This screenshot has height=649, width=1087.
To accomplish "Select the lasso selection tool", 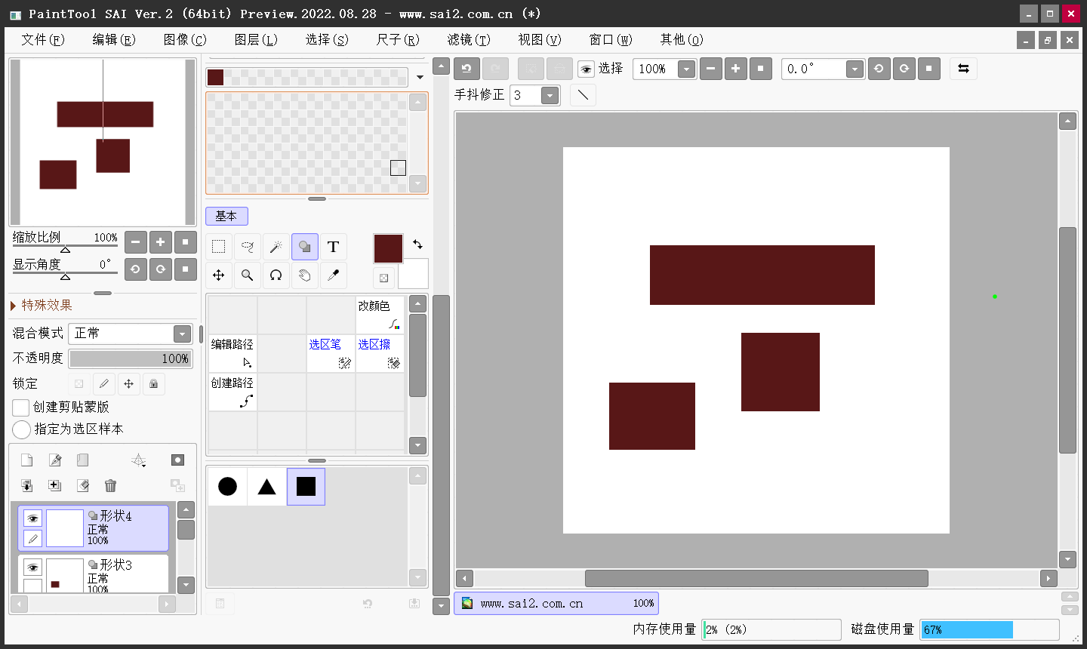I will point(247,247).
